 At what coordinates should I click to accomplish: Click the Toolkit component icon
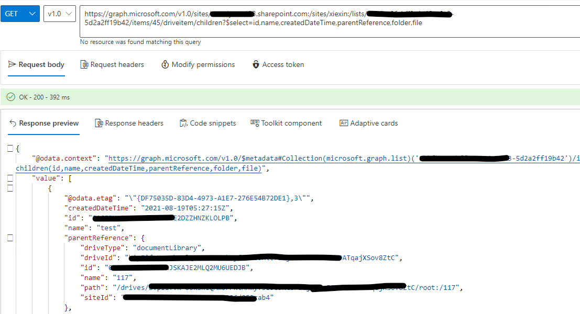(254, 123)
